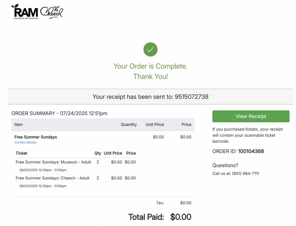Click the order ID number 100104368

tap(251, 152)
